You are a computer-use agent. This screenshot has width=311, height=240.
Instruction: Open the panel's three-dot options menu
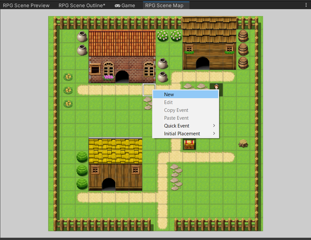pos(306,5)
